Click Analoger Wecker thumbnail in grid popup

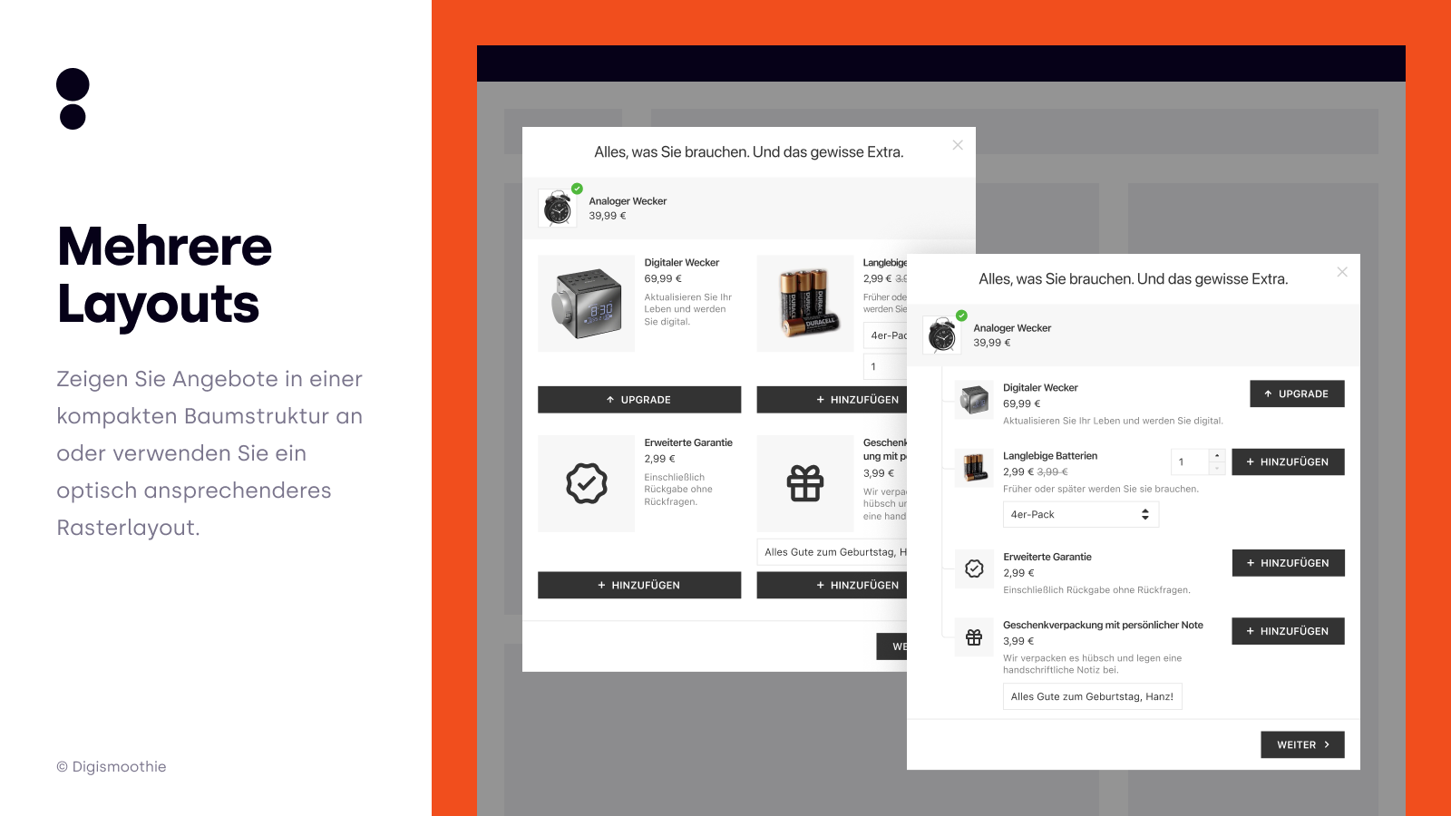point(558,209)
